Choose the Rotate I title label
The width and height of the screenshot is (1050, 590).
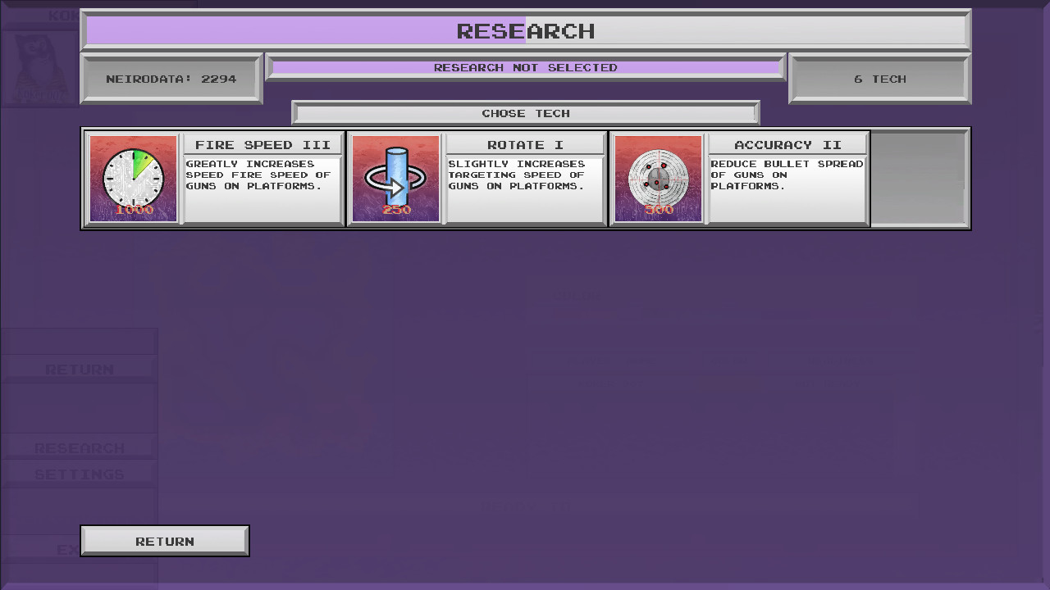[x=525, y=145]
